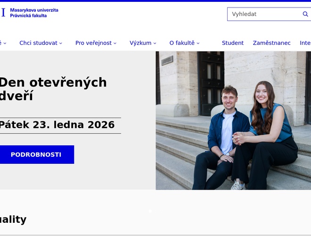Expand chevron next to Chci studovat

(x=61, y=43)
